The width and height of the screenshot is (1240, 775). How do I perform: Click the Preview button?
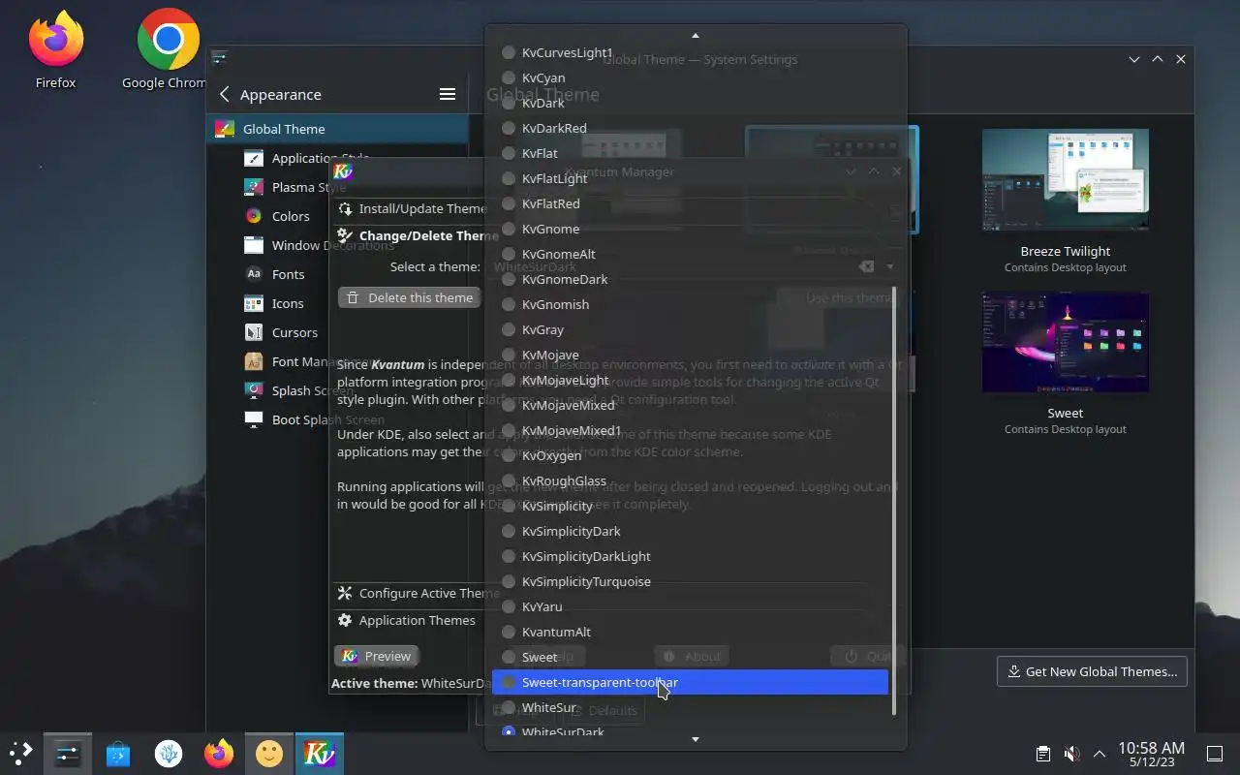click(x=377, y=656)
